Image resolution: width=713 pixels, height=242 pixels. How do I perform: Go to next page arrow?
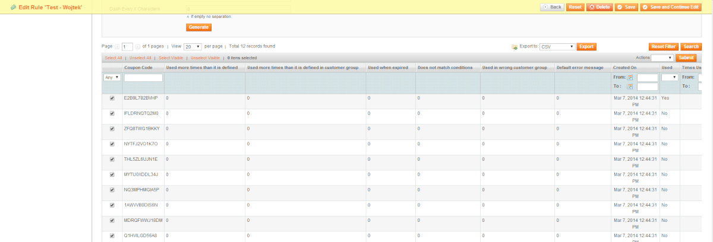pyautogui.click(x=137, y=46)
